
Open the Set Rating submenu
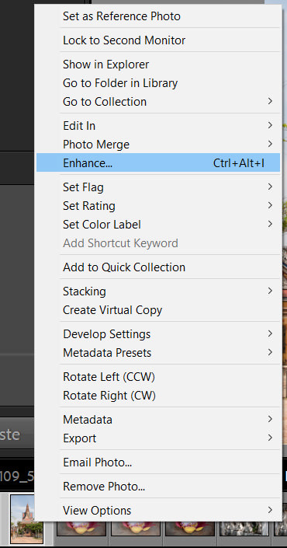coord(158,205)
